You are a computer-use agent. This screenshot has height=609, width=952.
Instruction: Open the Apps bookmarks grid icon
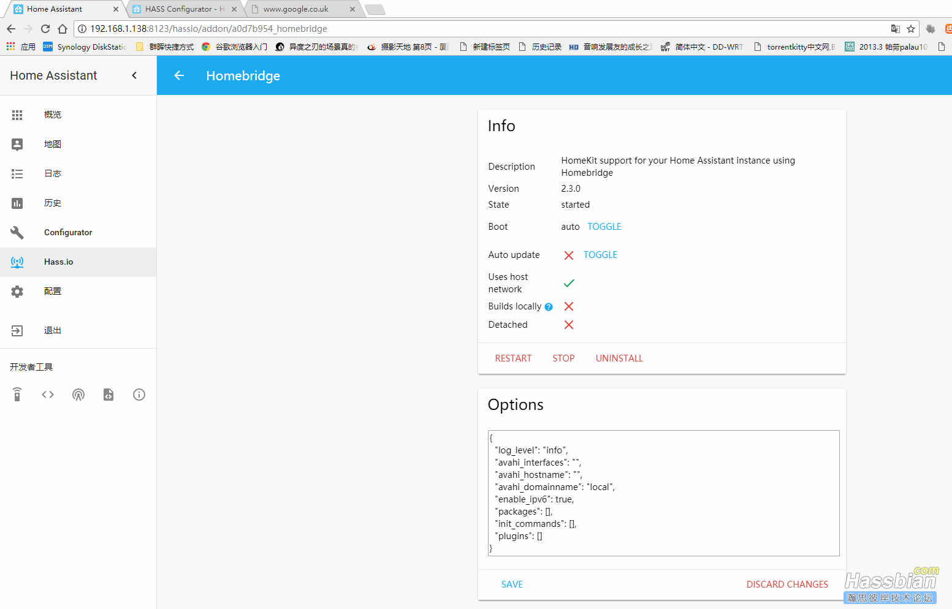[10, 47]
